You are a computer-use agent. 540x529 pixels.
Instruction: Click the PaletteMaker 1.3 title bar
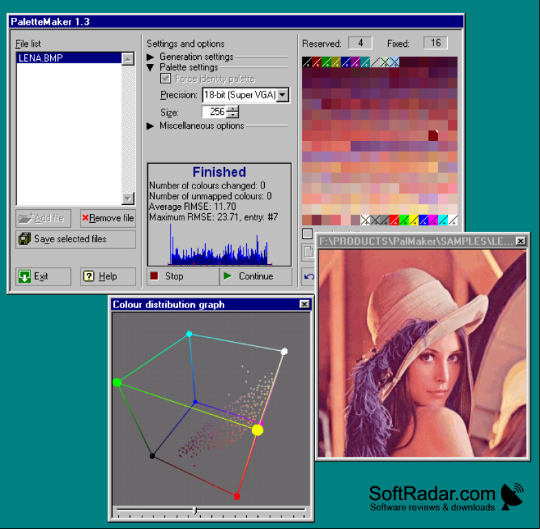point(235,22)
